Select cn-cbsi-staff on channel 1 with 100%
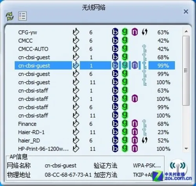Screen dimensions: 196x186 (95, 99)
